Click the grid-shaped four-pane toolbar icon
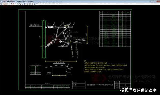Image resolution: width=160 pixels, height=95 pixels. pyautogui.click(x=20, y=4)
